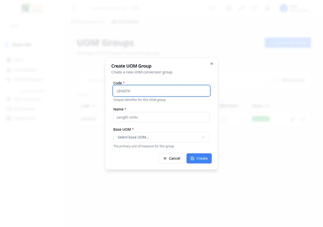
Task: Delete the UOM group using the red trash icon
Action: click(x=303, y=119)
